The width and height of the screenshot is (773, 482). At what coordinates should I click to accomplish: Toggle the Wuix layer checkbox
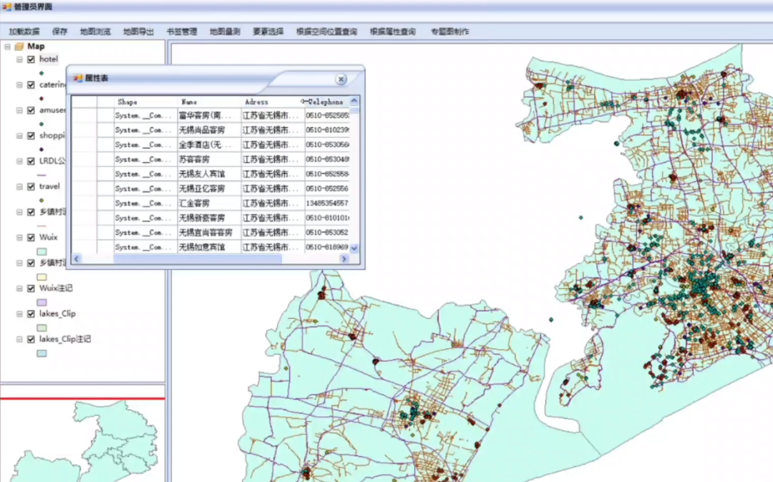pyautogui.click(x=31, y=237)
